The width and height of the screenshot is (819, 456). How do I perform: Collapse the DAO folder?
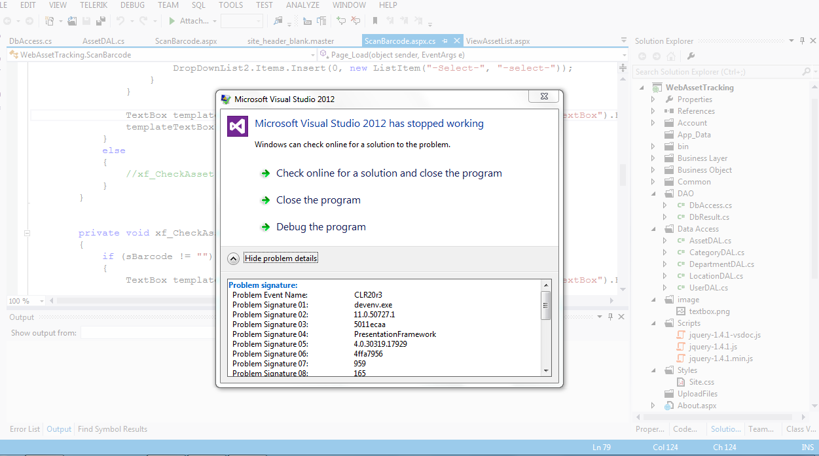[x=653, y=194]
